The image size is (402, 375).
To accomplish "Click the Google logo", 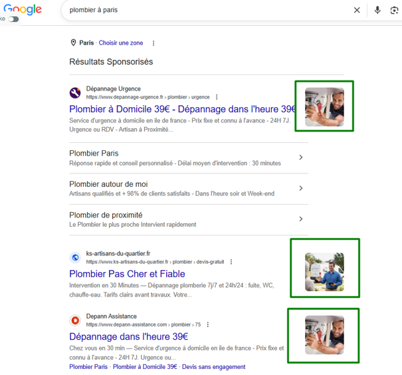I will coord(23,9).
